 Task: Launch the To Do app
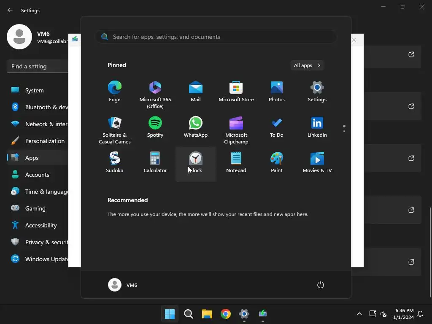coord(277,127)
